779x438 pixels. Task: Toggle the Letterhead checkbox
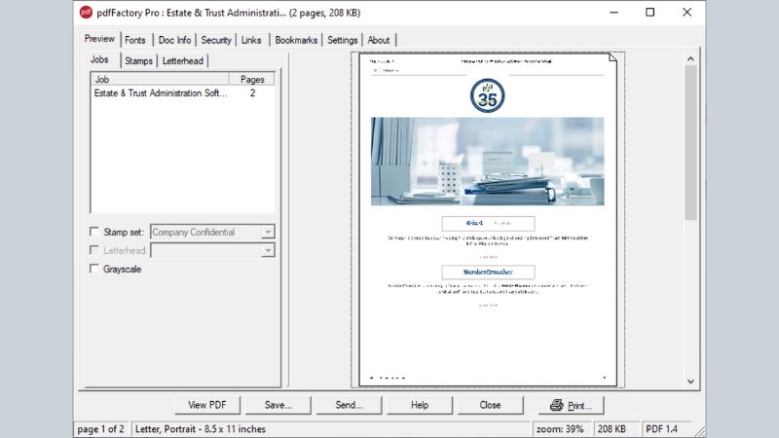click(x=93, y=250)
